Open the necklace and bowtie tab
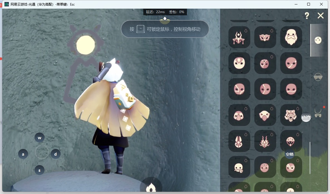 [x=318, y=113]
